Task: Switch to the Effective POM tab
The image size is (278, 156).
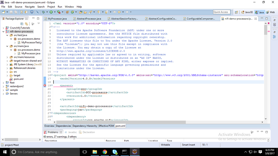Action: pos(106,126)
